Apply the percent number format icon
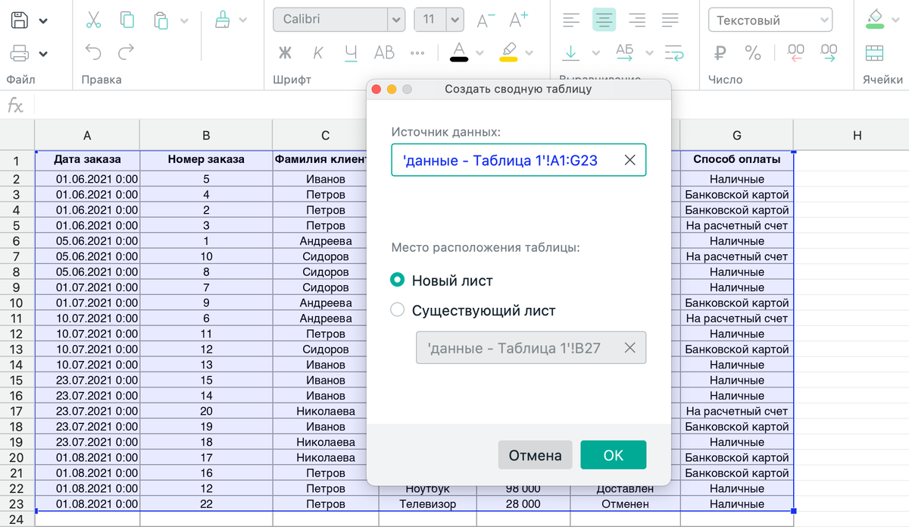The image size is (909, 527). point(754,52)
